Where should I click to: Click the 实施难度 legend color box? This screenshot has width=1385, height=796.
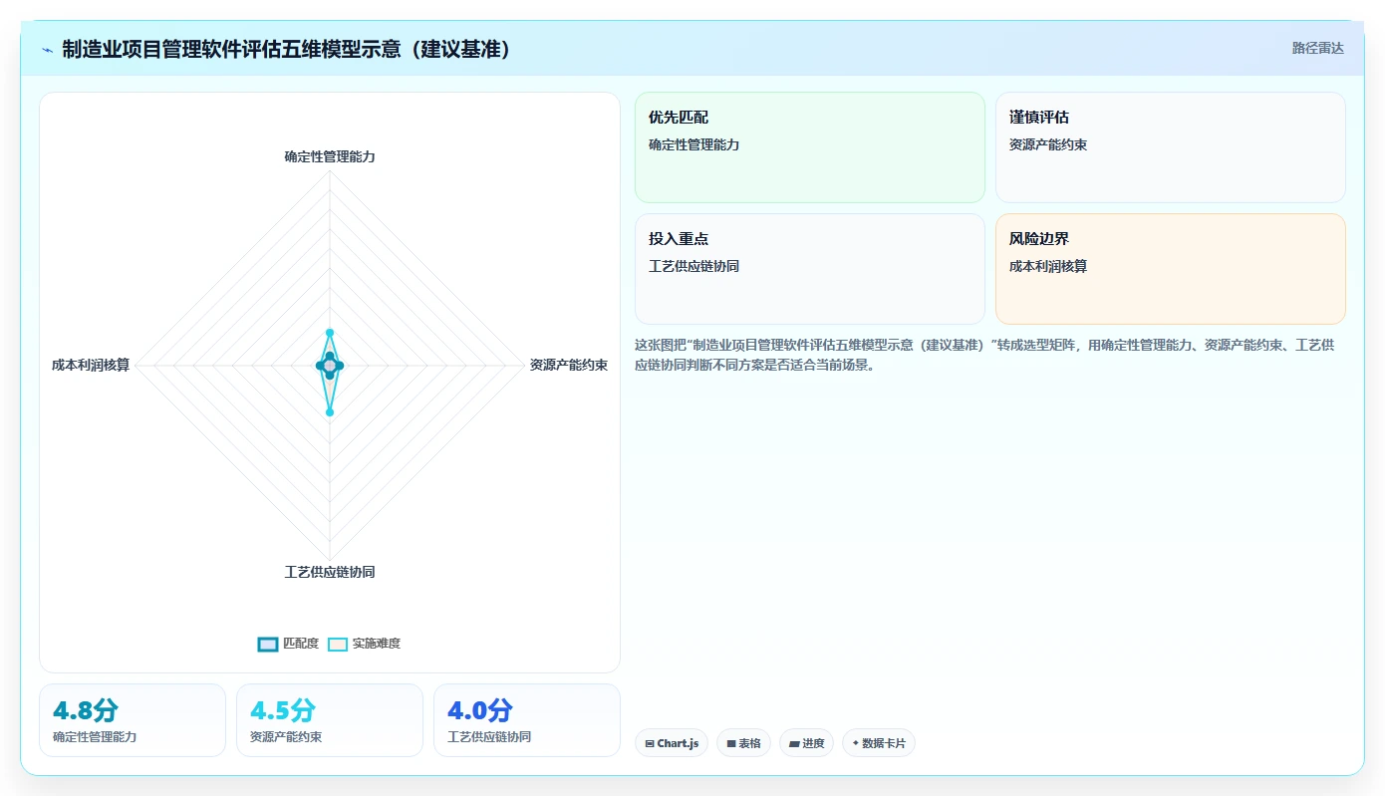[x=339, y=644]
